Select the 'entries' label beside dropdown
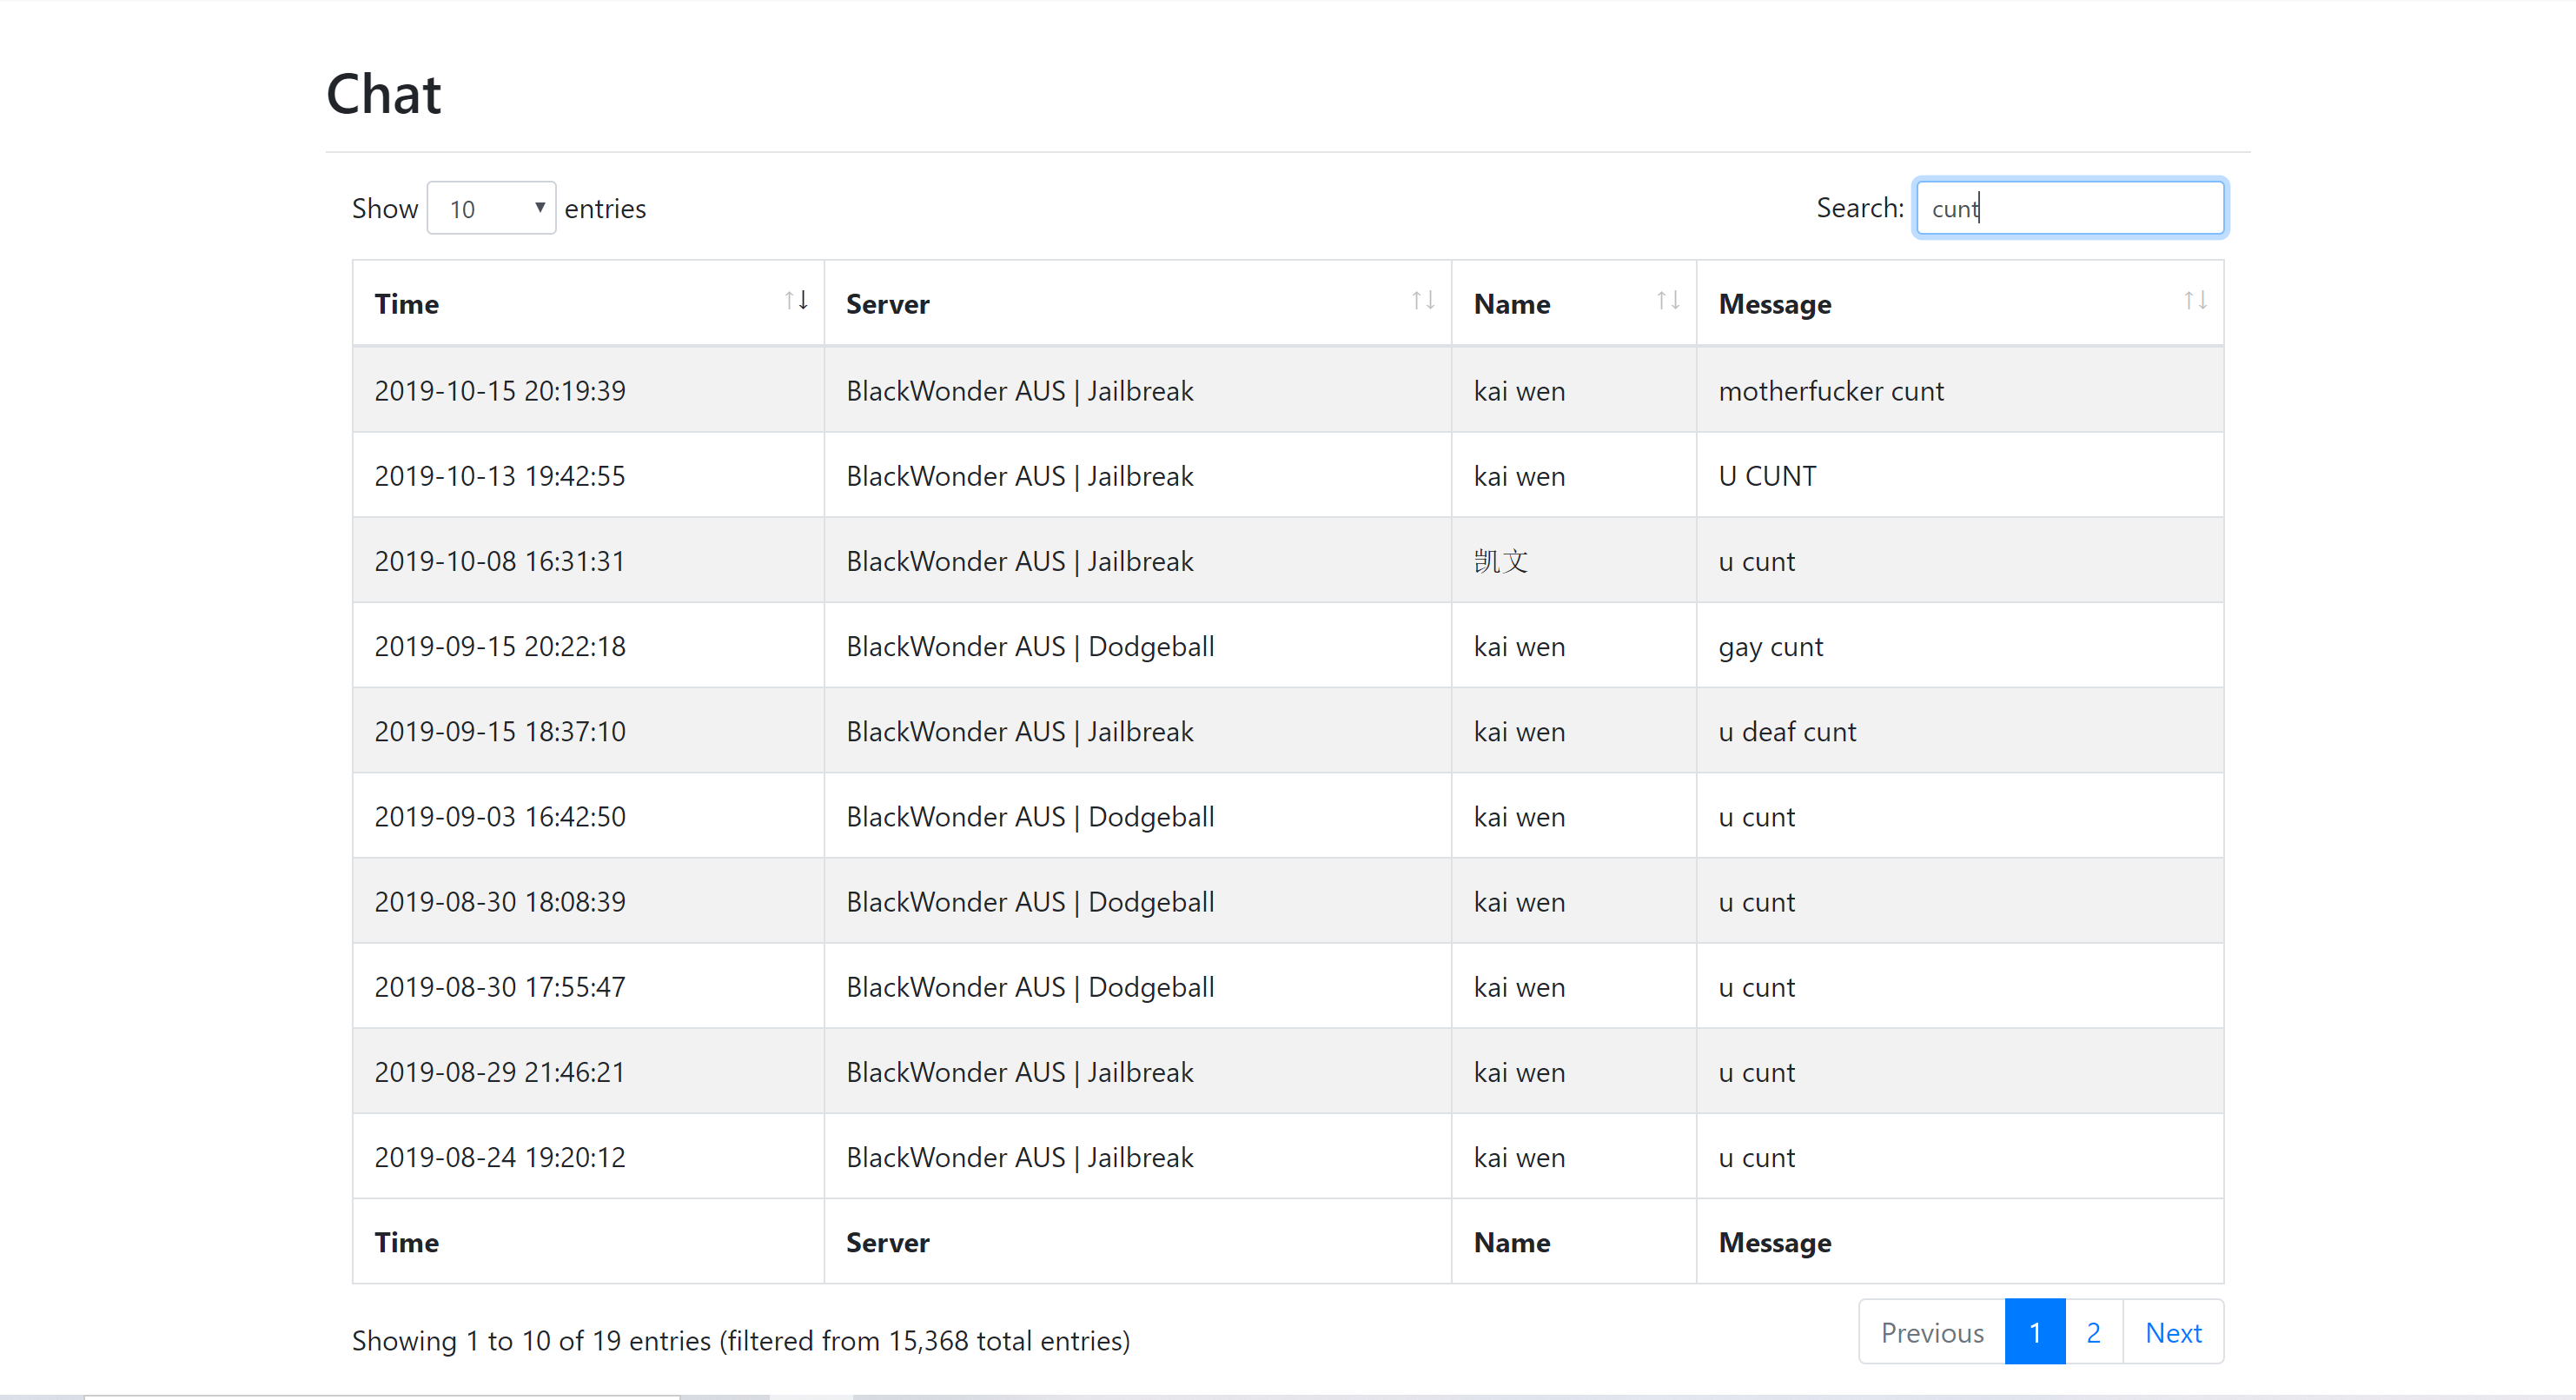2576x1400 pixels. pyautogui.click(x=605, y=209)
